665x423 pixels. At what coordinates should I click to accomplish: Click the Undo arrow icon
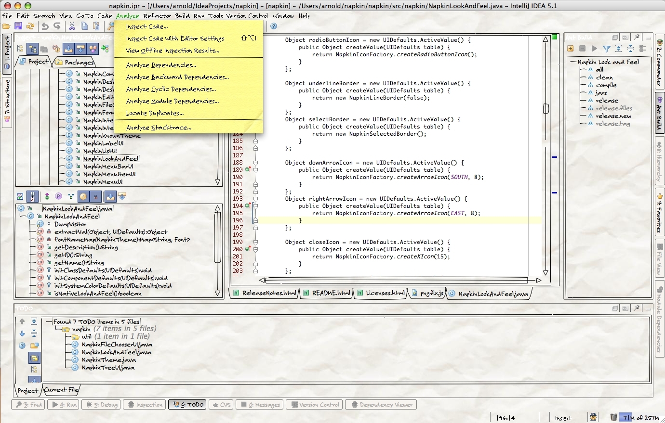coord(45,26)
